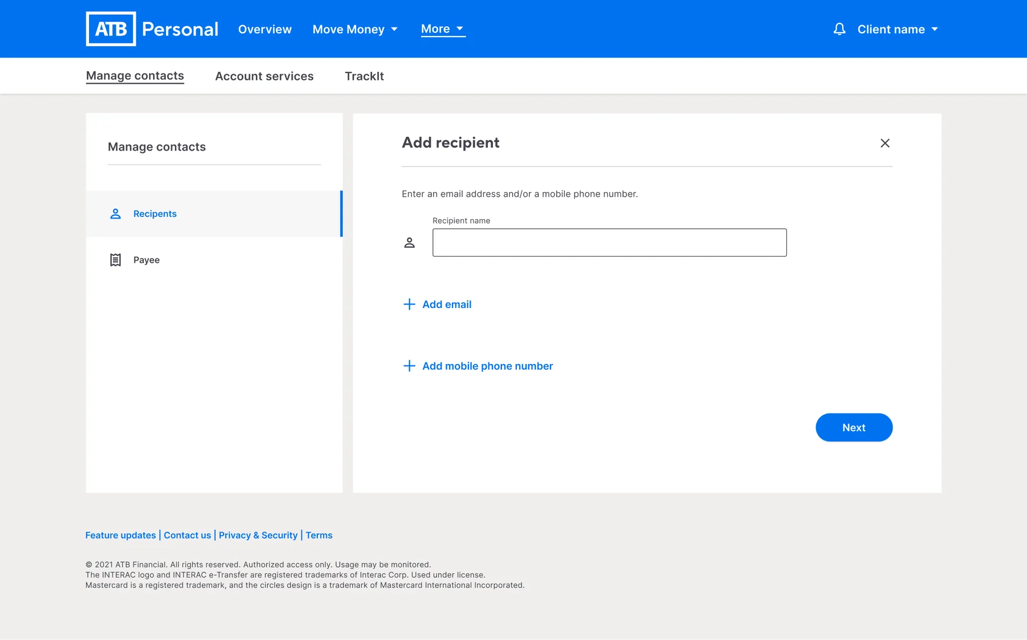Open notifications bell icon

point(839,29)
